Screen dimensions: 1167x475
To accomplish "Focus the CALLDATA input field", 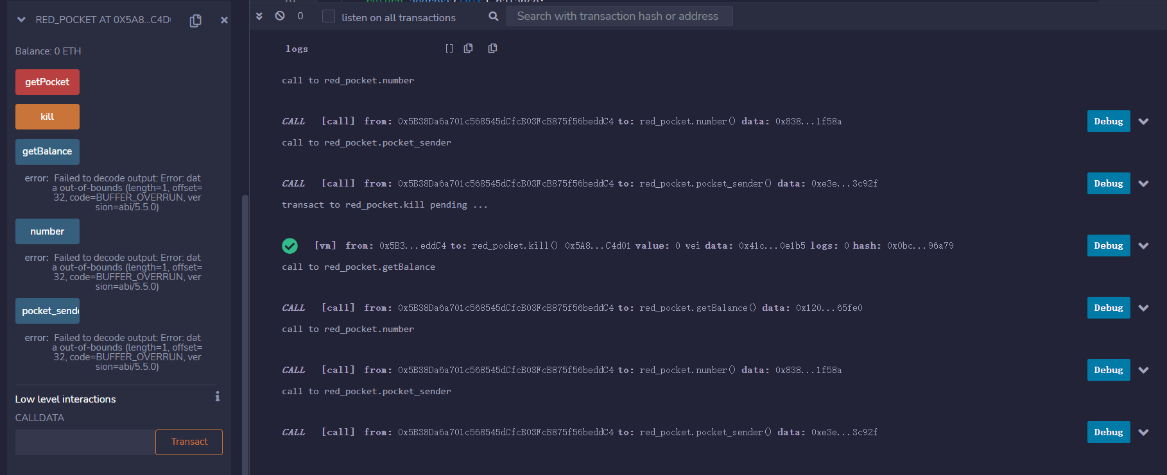I will tap(85, 442).
